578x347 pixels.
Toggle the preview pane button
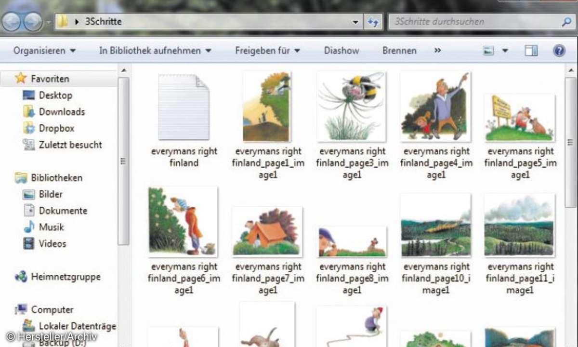[531, 51]
